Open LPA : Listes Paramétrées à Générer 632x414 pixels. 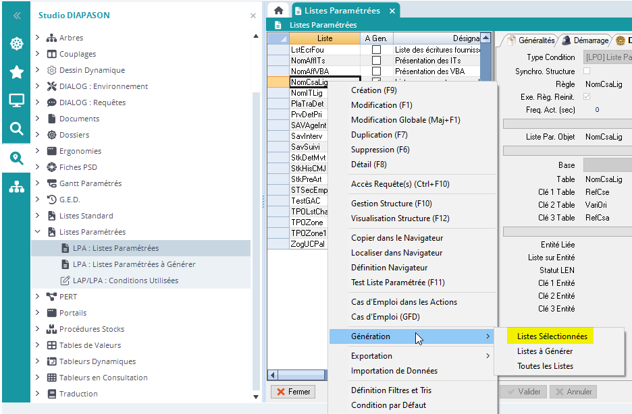tap(134, 264)
